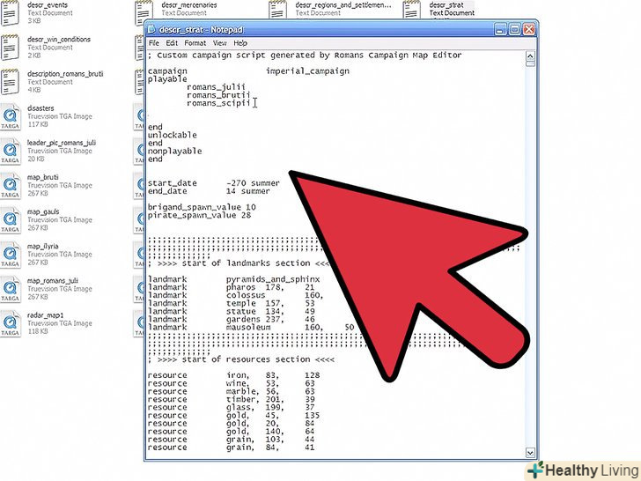Click 'imperial_campaign' text in Notepad

308,71
